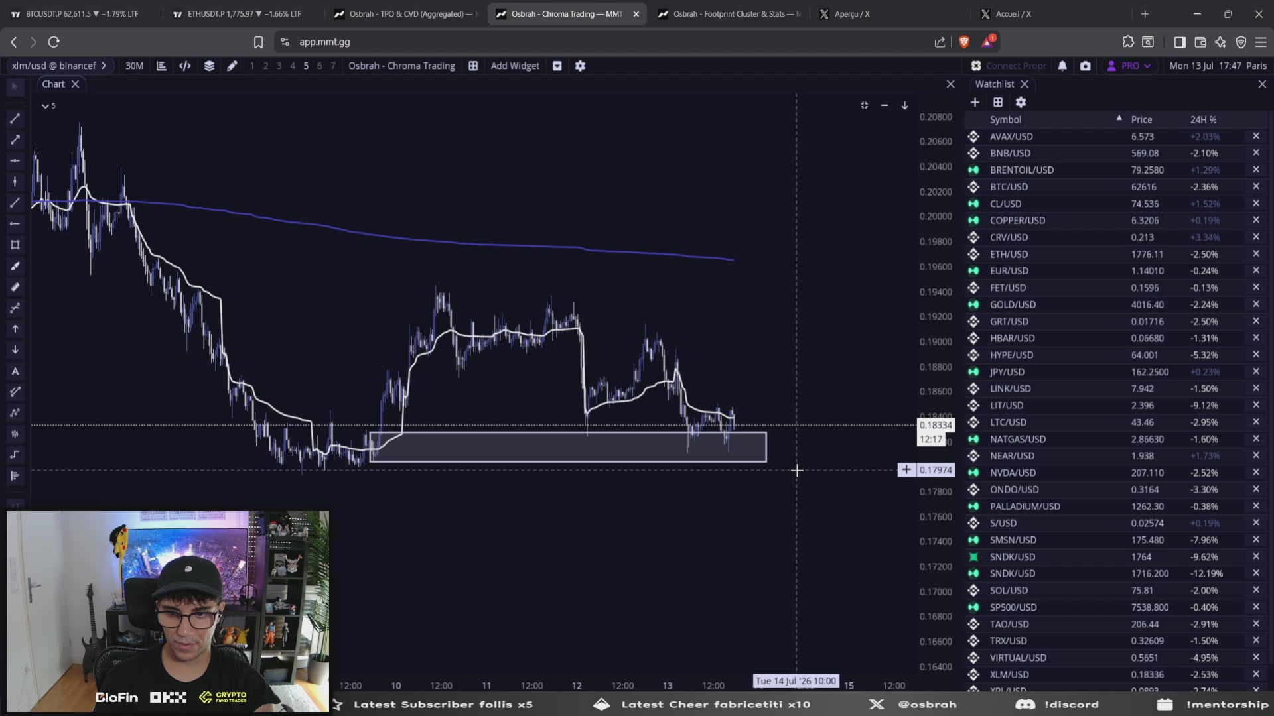Take a snapshot with the camera icon
The image size is (1274, 716).
tap(1086, 66)
